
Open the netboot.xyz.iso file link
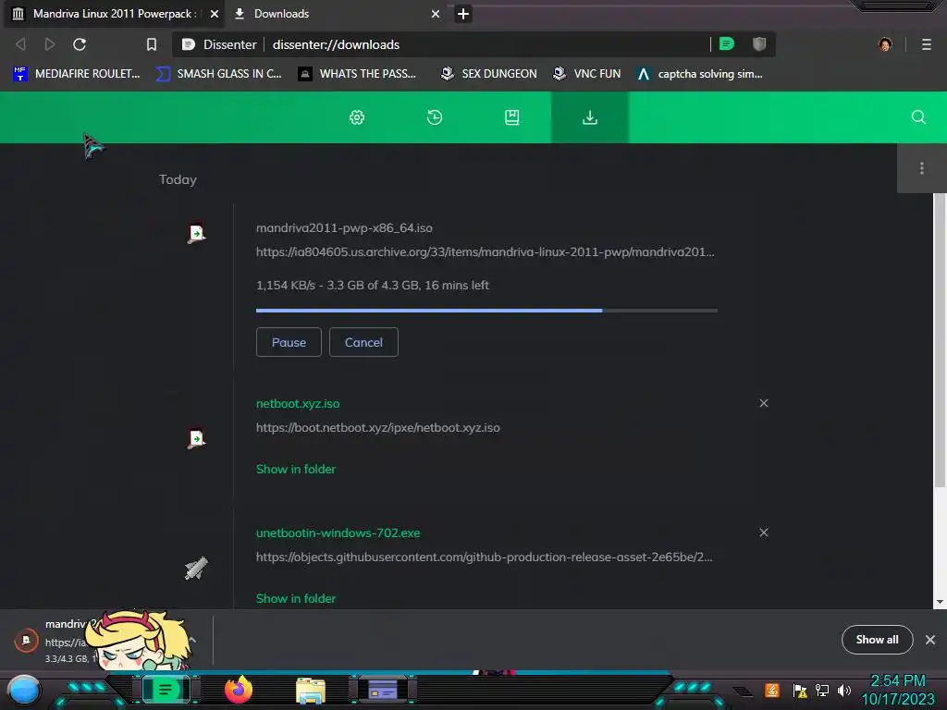298,403
